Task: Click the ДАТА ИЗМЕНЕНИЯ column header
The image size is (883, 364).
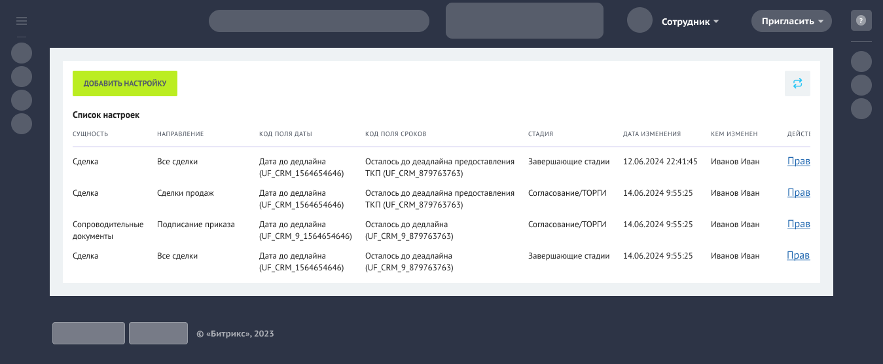Action: 651,134
